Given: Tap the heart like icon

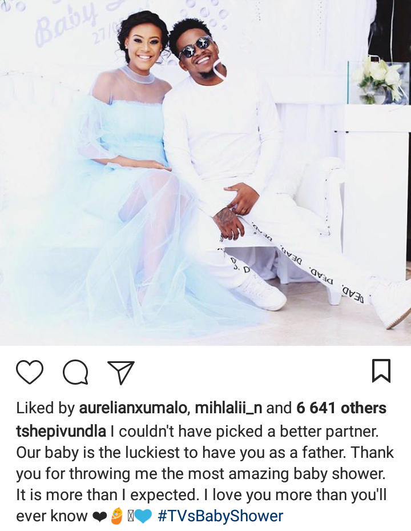Looking at the screenshot, I should [x=30, y=372].
